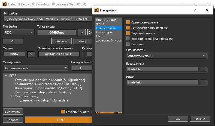
Task: Click the Каталог button
Action: click(x=13, y=120)
